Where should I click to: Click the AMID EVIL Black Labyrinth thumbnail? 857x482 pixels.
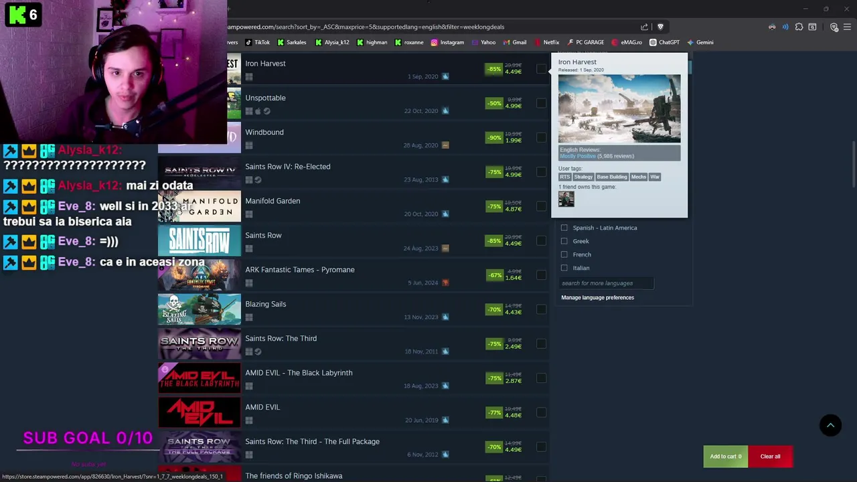[x=200, y=378]
